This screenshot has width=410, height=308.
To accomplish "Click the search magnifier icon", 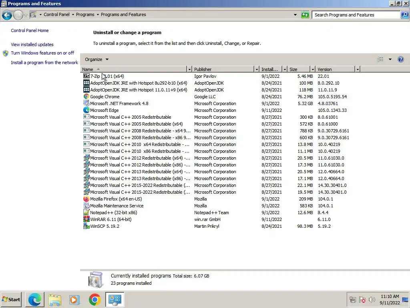I will (405, 15).
